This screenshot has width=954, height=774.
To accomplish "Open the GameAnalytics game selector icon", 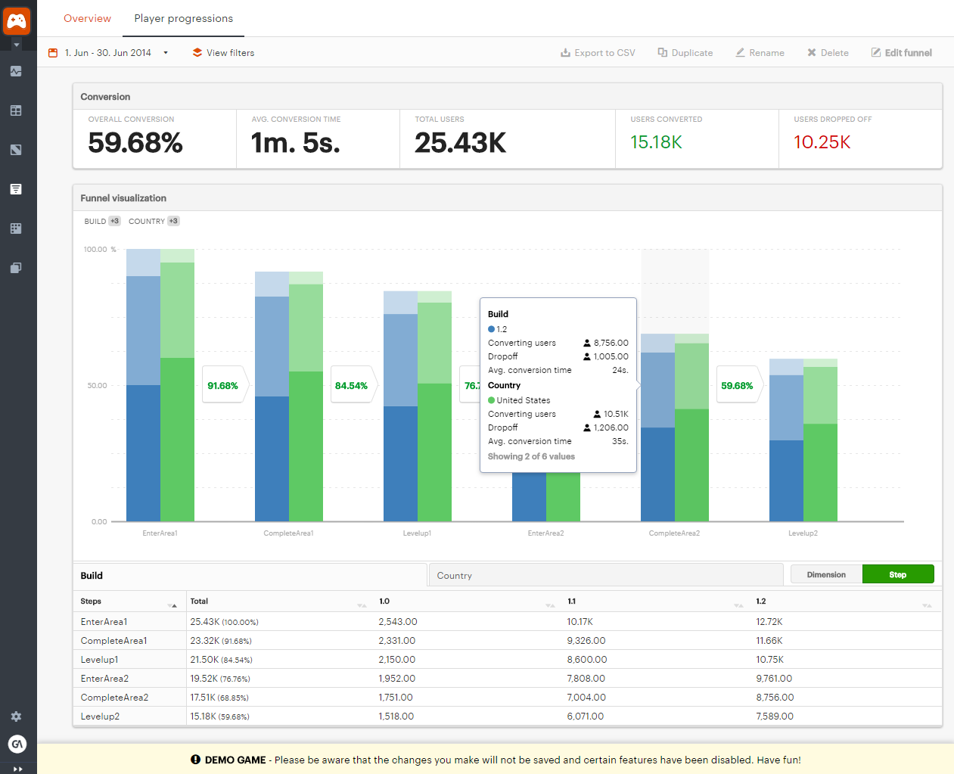I will (x=17, y=20).
